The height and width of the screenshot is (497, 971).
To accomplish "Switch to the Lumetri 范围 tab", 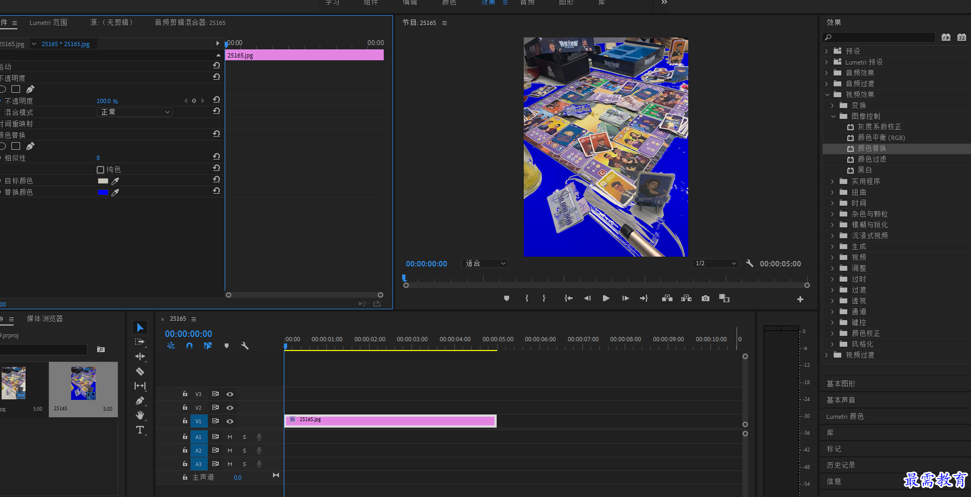I will [x=48, y=23].
